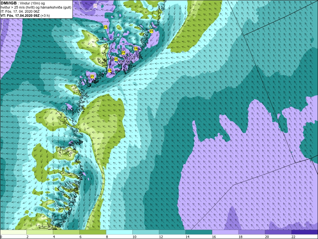Select the 4–6 m/s green legend swatch

(66, 232)
